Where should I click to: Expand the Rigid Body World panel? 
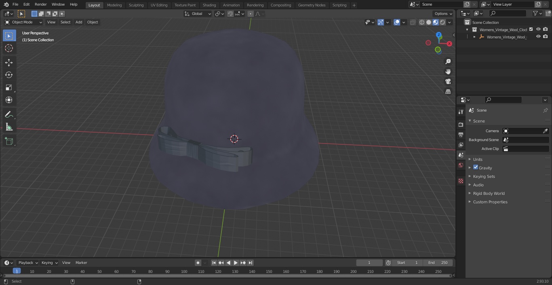(x=489, y=193)
